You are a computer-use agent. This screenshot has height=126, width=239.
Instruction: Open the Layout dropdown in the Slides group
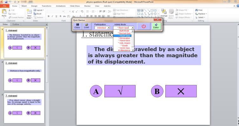[x=39, y=10]
